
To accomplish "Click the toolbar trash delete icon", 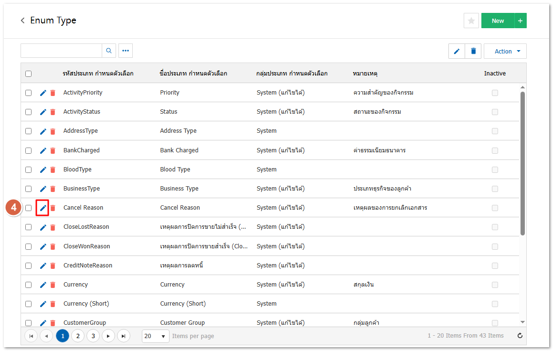I will [473, 51].
